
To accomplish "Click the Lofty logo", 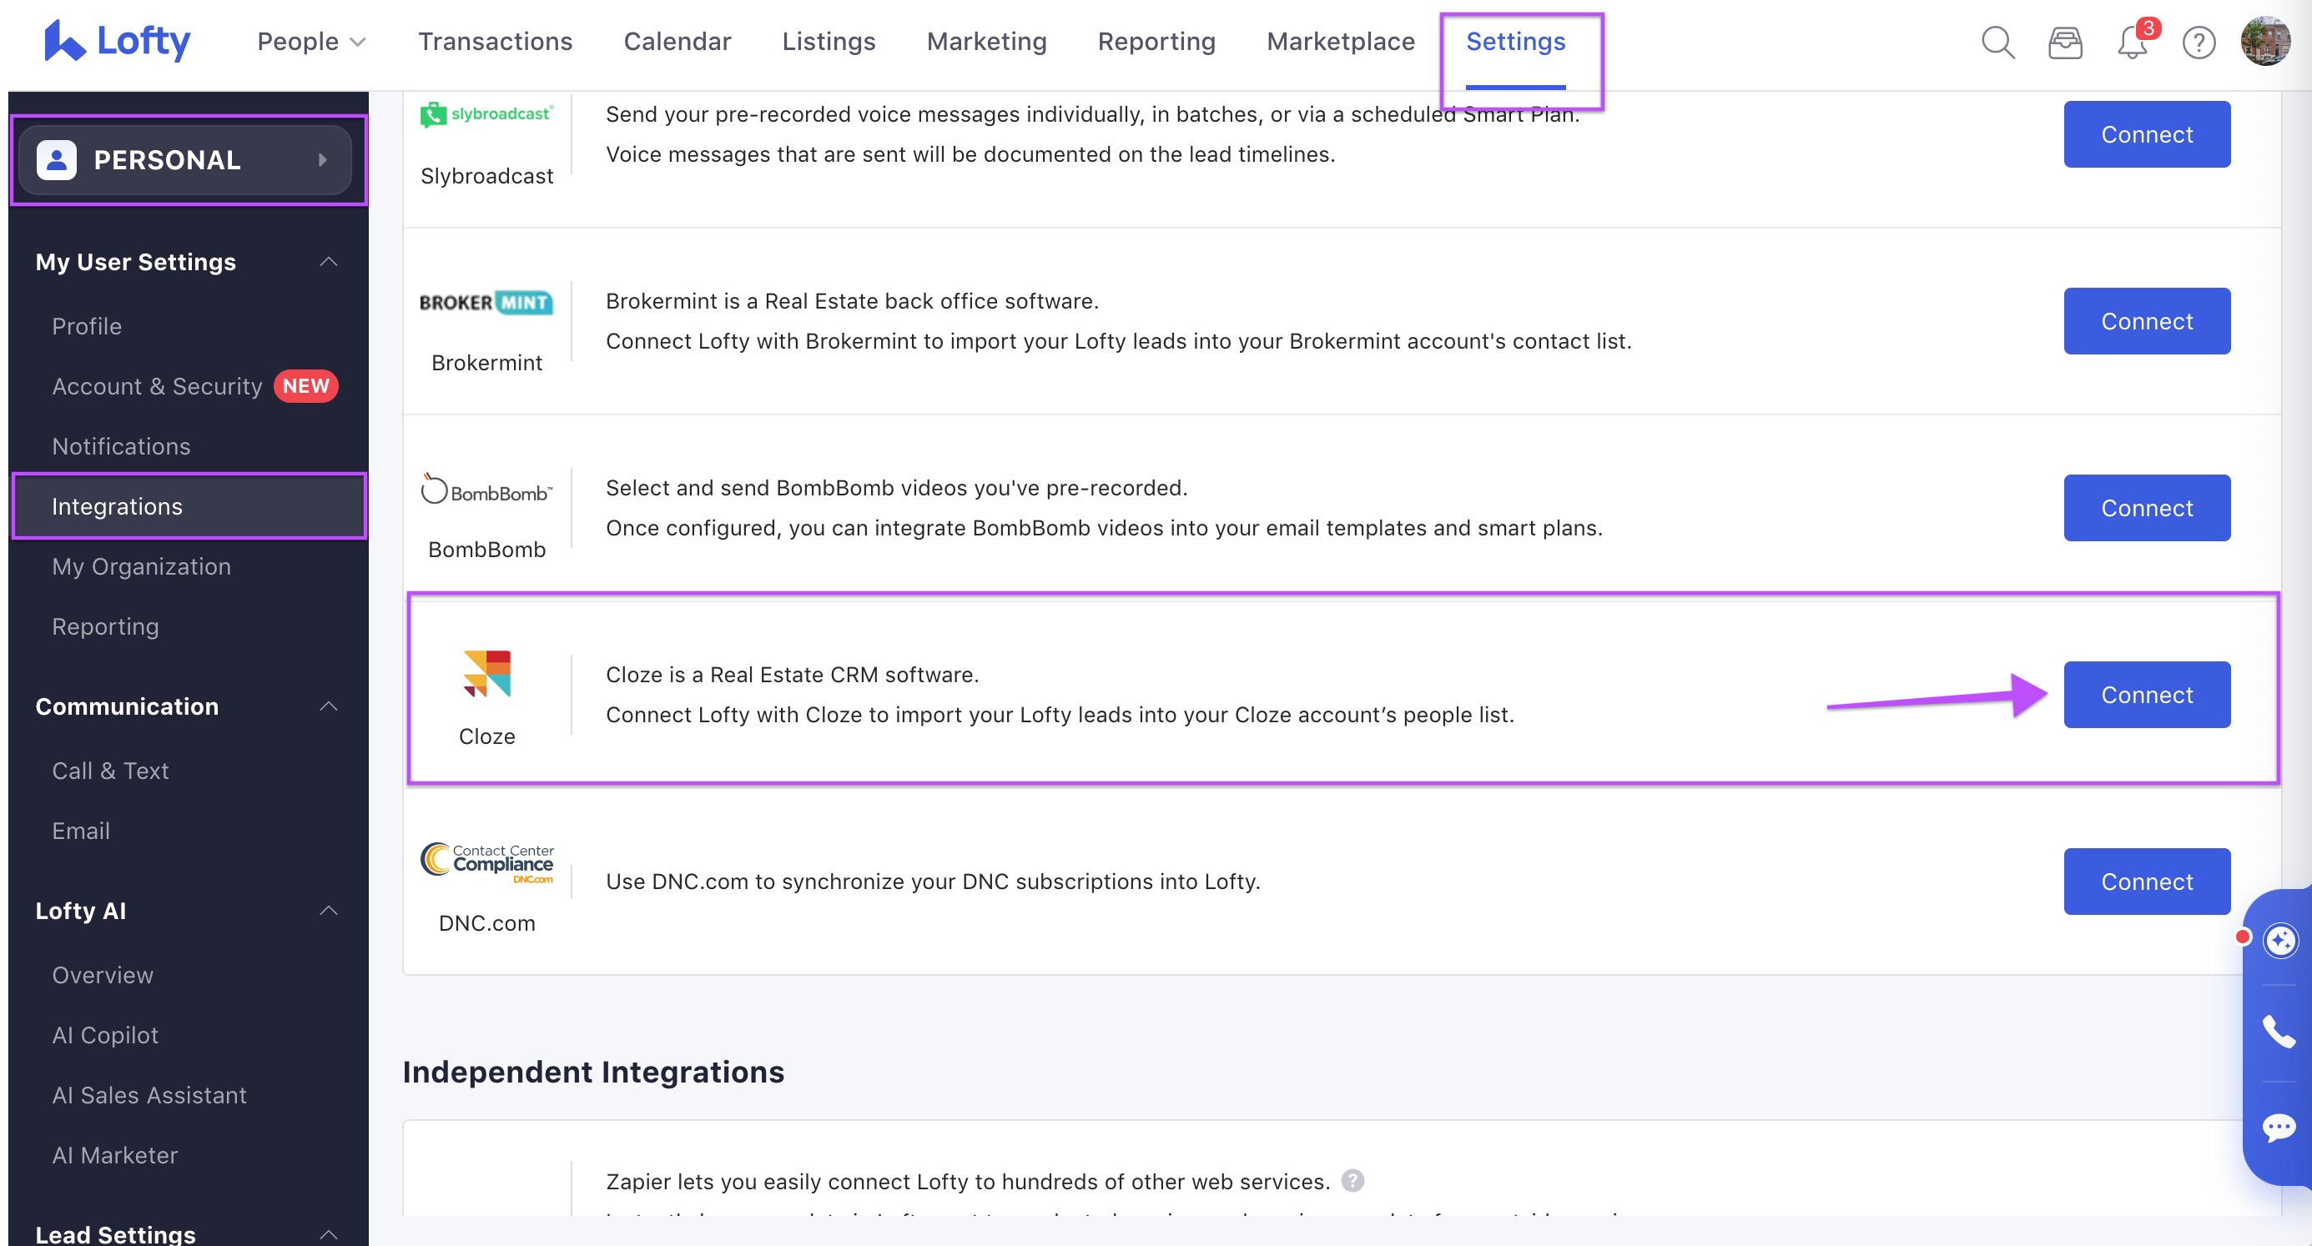I will click(117, 40).
